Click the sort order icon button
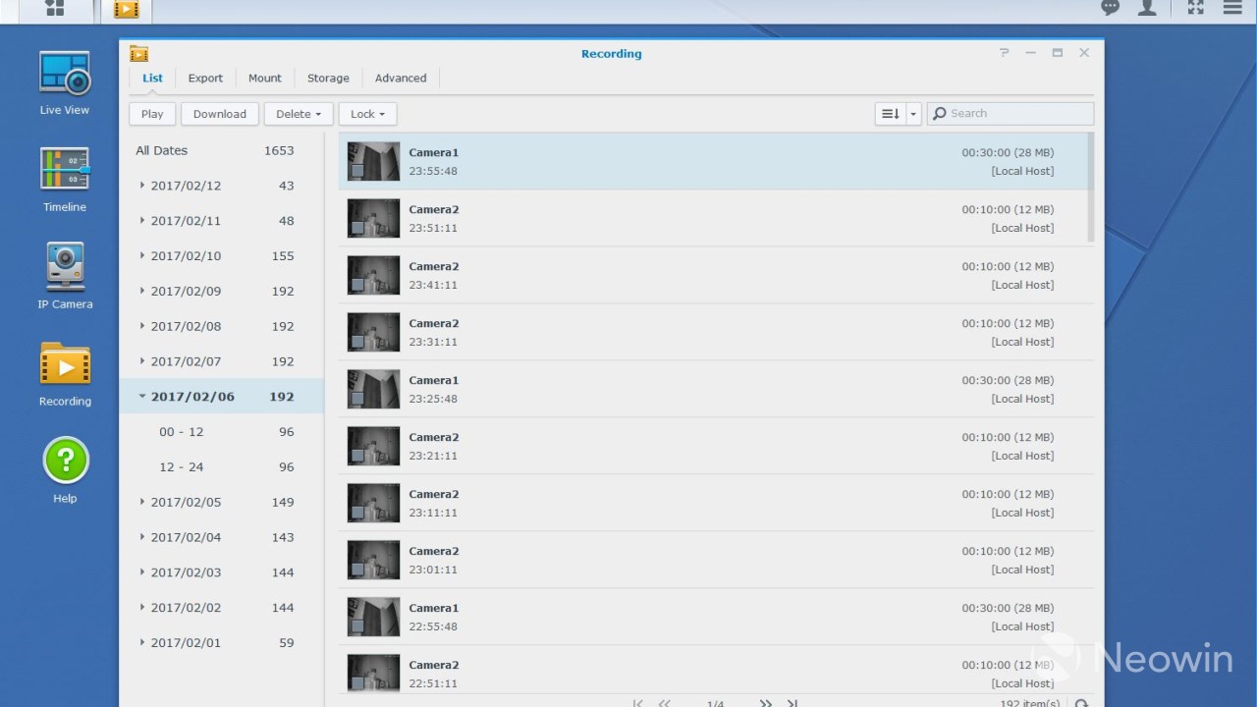 (x=891, y=114)
